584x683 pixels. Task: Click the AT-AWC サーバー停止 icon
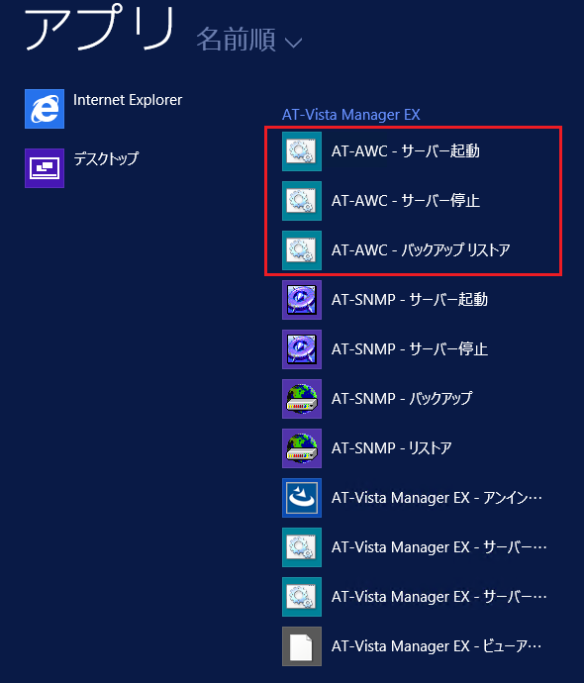tap(302, 201)
